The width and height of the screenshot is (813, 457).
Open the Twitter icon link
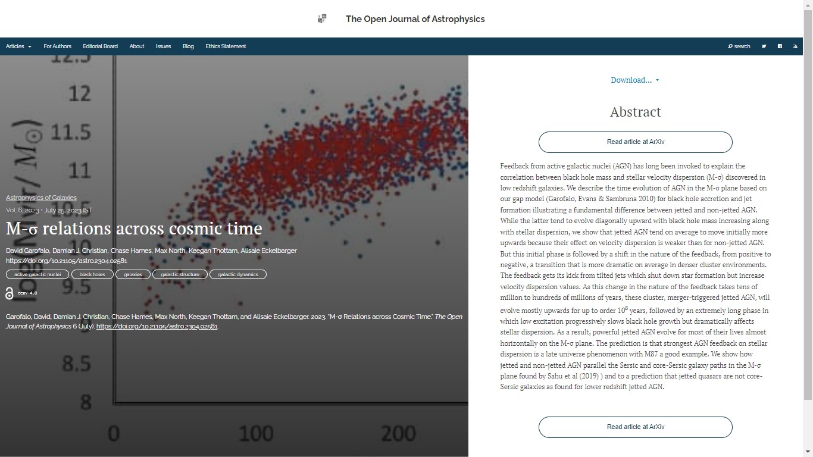pyautogui.click(x=764, y=46)
